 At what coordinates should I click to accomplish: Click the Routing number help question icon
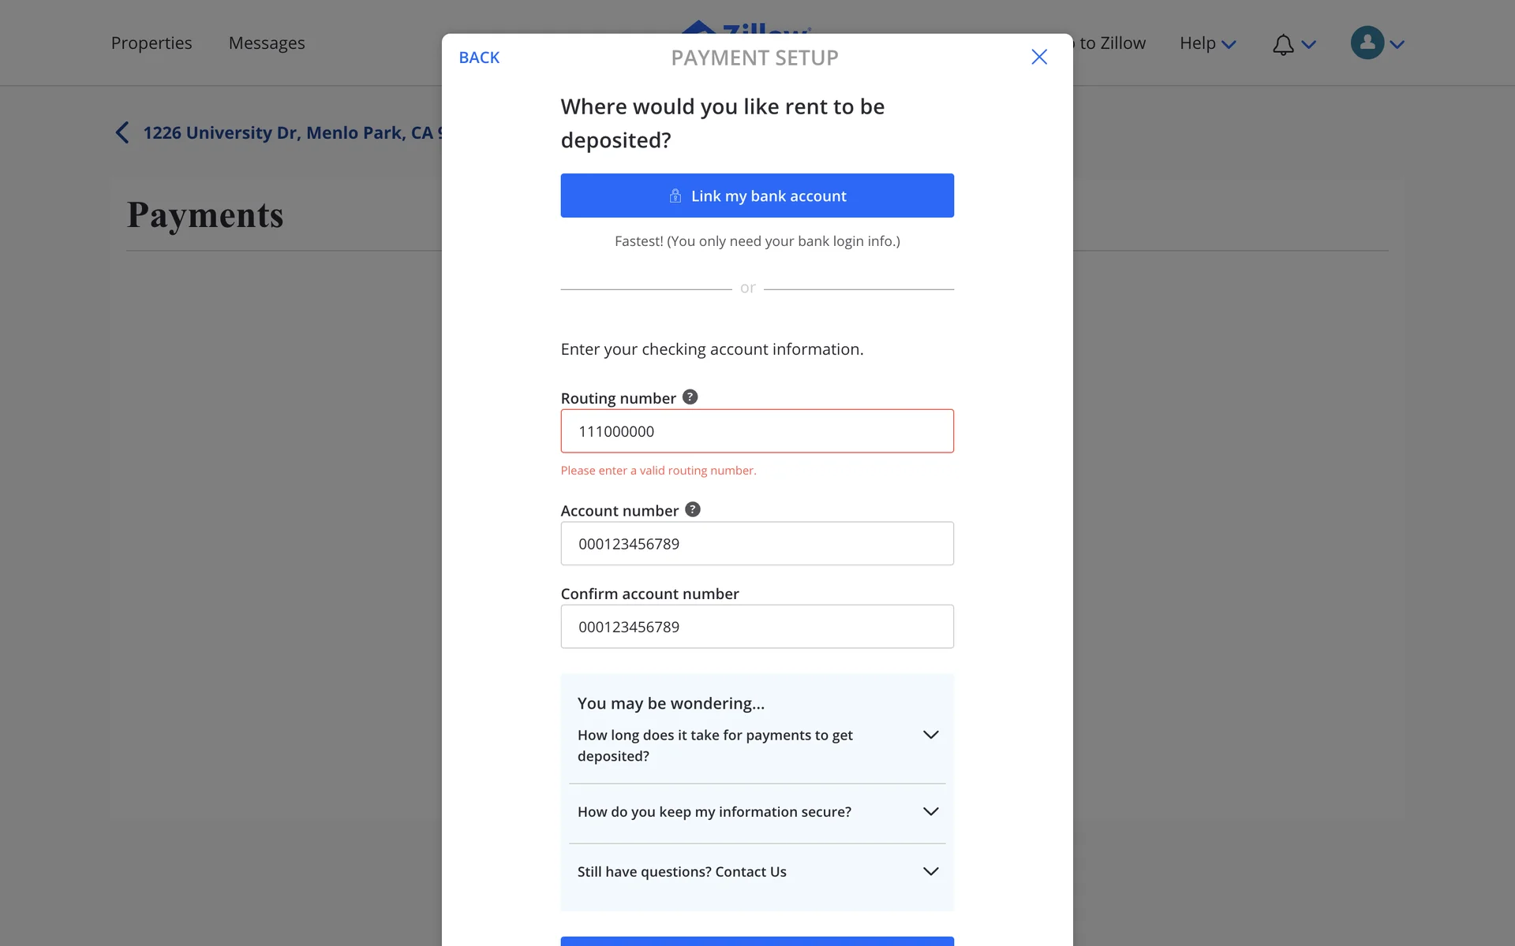pyautogui.click(x=690, y=397)
